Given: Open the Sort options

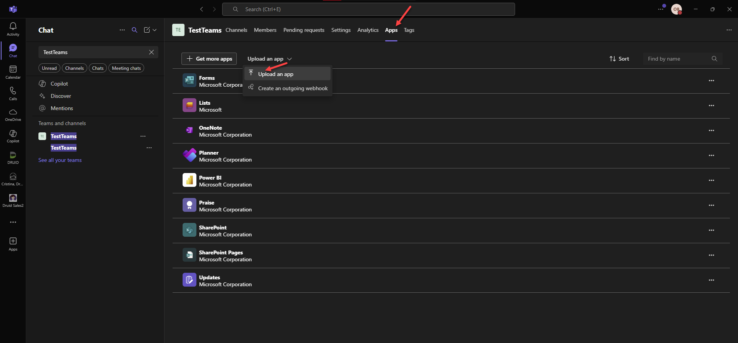Looking at the screenshot, I should pos(619,59).
